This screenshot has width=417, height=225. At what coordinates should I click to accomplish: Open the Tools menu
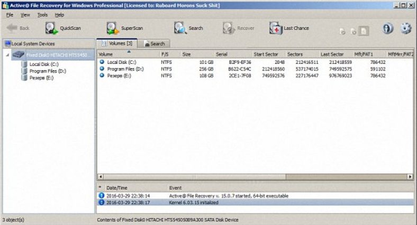(42, 15)
